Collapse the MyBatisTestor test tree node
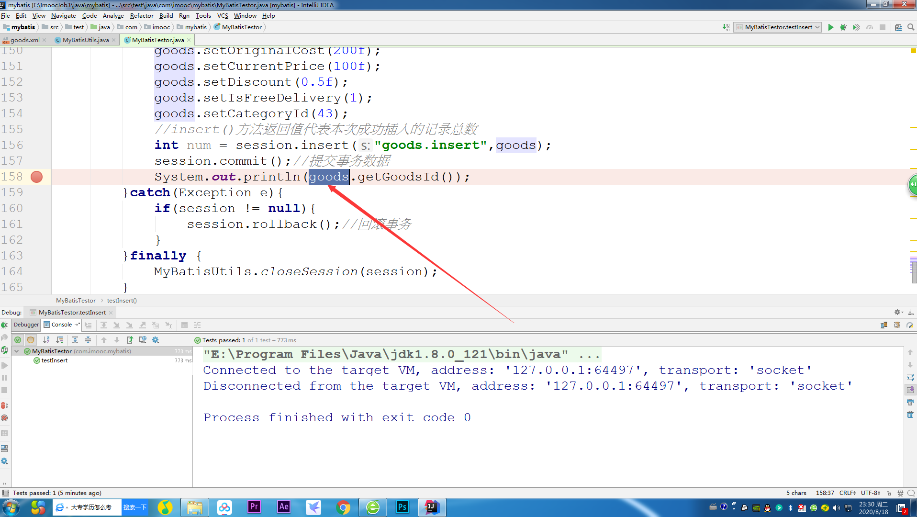The height and width of the screenshot is (517, 917). (x=17, y=351)
